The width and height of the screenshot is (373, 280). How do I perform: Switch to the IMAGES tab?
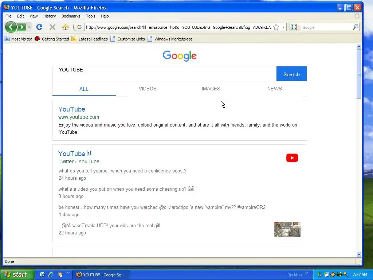tap(211, 89)
